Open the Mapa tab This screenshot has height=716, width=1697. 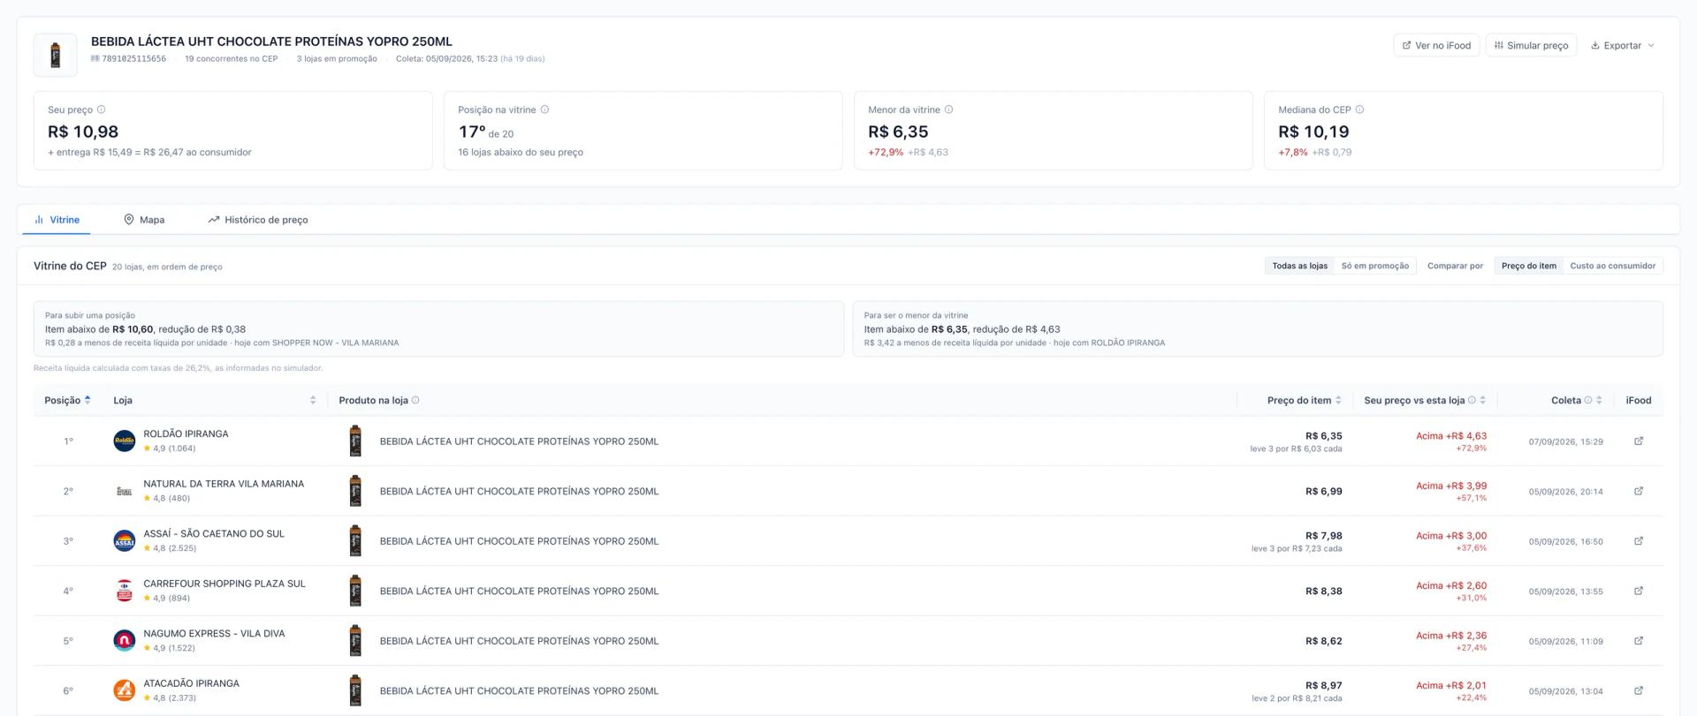[143, 220]
